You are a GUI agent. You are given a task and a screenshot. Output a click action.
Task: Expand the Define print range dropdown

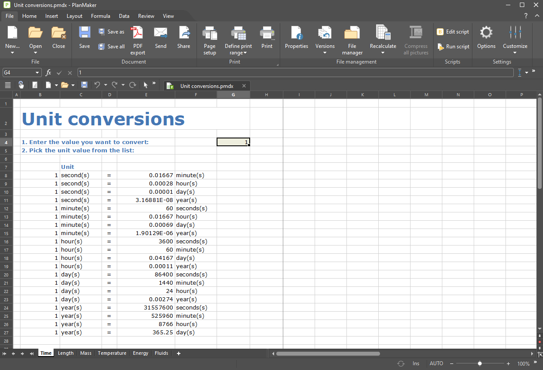[245, 53]
